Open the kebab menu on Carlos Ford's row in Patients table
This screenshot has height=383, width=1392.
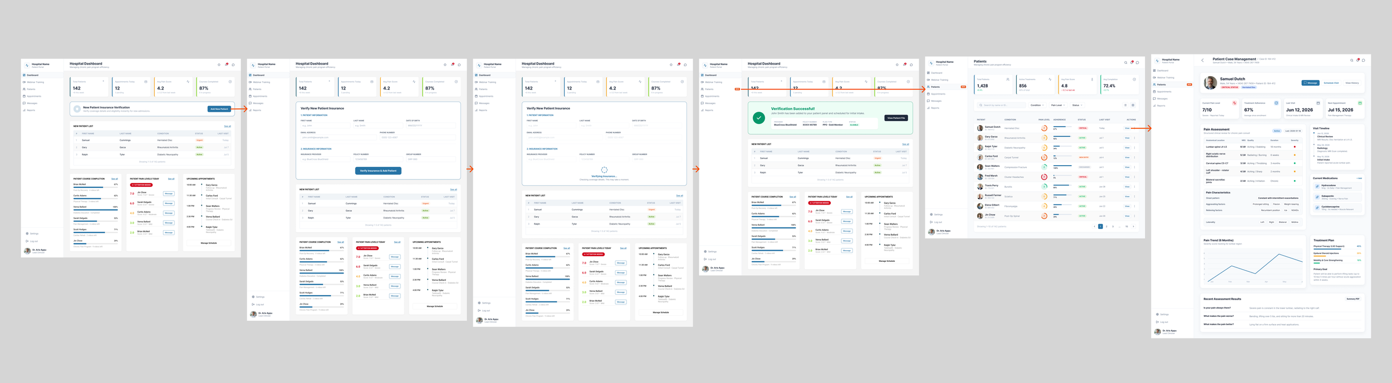1135,157
